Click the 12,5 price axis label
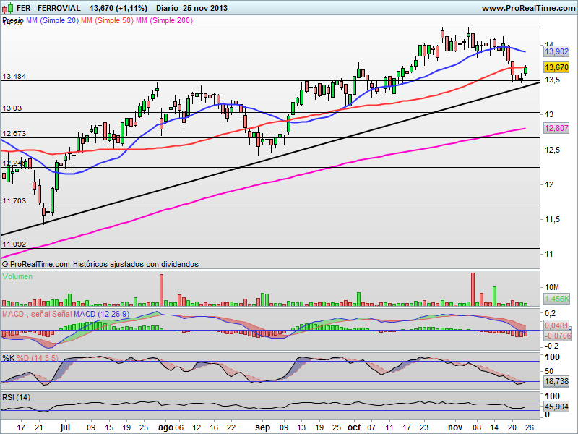The width and height of the screenshot is (578, 434). point(552,150)
